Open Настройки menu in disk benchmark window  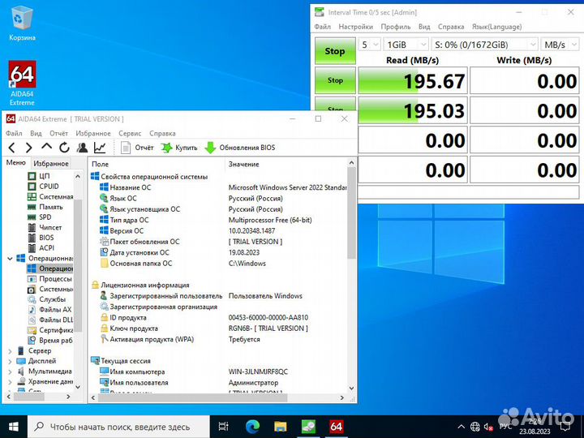coord(356,27)
